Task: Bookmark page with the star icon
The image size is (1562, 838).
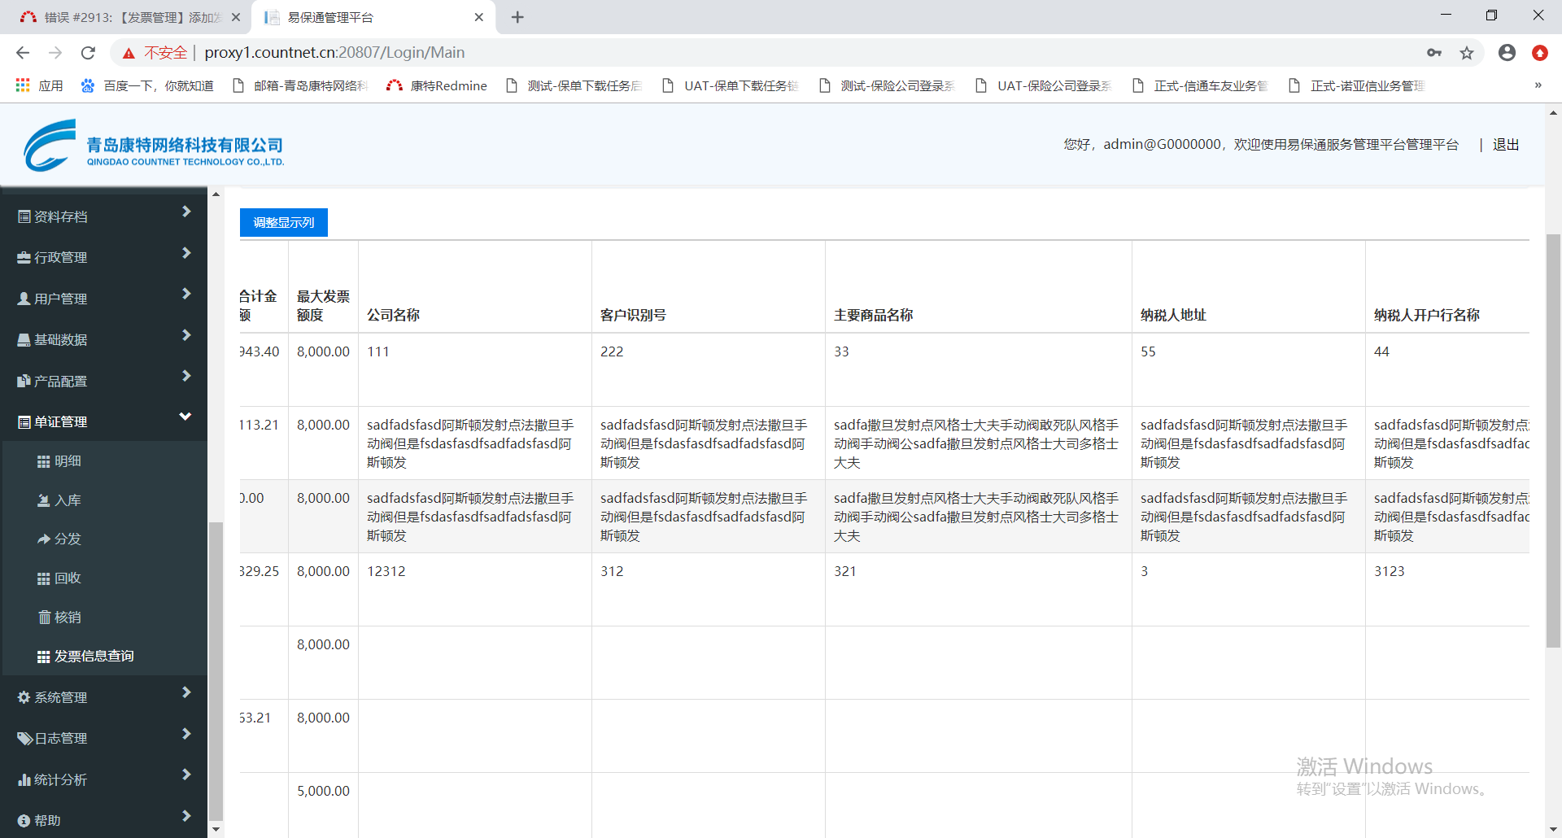Action: pos(1466,53)
